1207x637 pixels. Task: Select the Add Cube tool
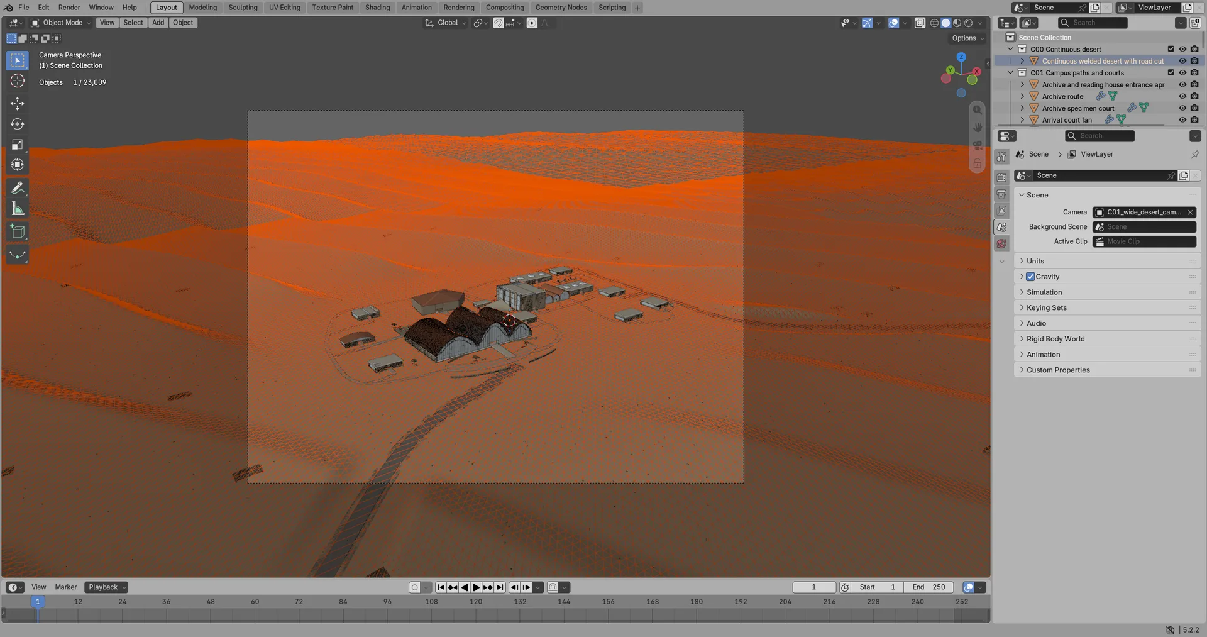coord(18,231)
